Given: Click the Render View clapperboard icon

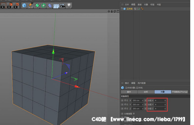Looking at the screenshot, I should [x=3, y=5].
